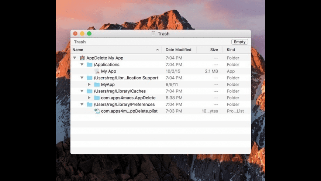Collapse the /Applications folder triangle
This screenshot has height=181, width=321.
pyautogui.click(x=82, y=65)
